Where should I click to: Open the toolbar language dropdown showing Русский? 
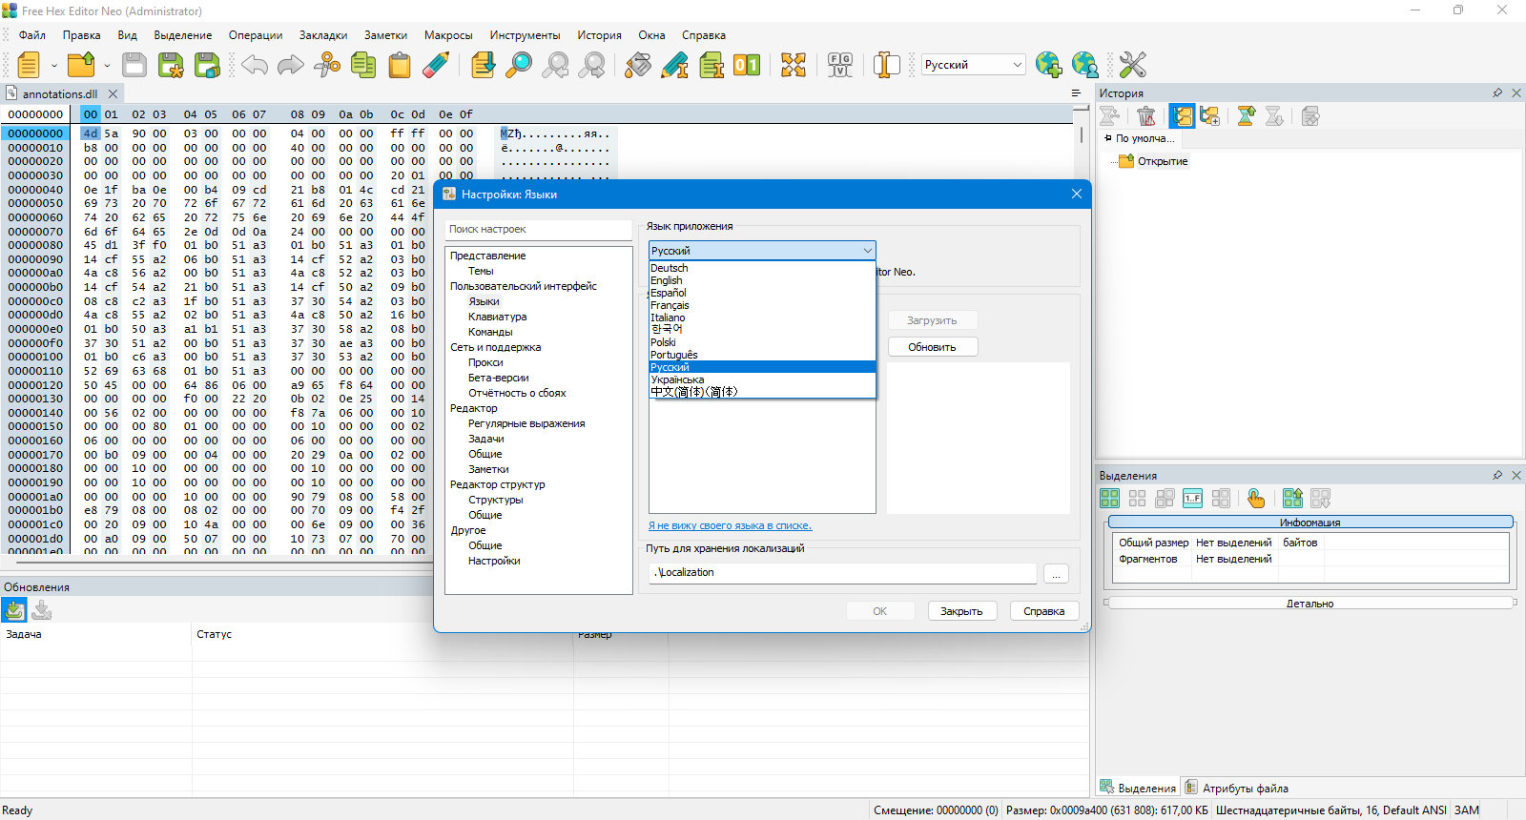(x=974, y=65)
